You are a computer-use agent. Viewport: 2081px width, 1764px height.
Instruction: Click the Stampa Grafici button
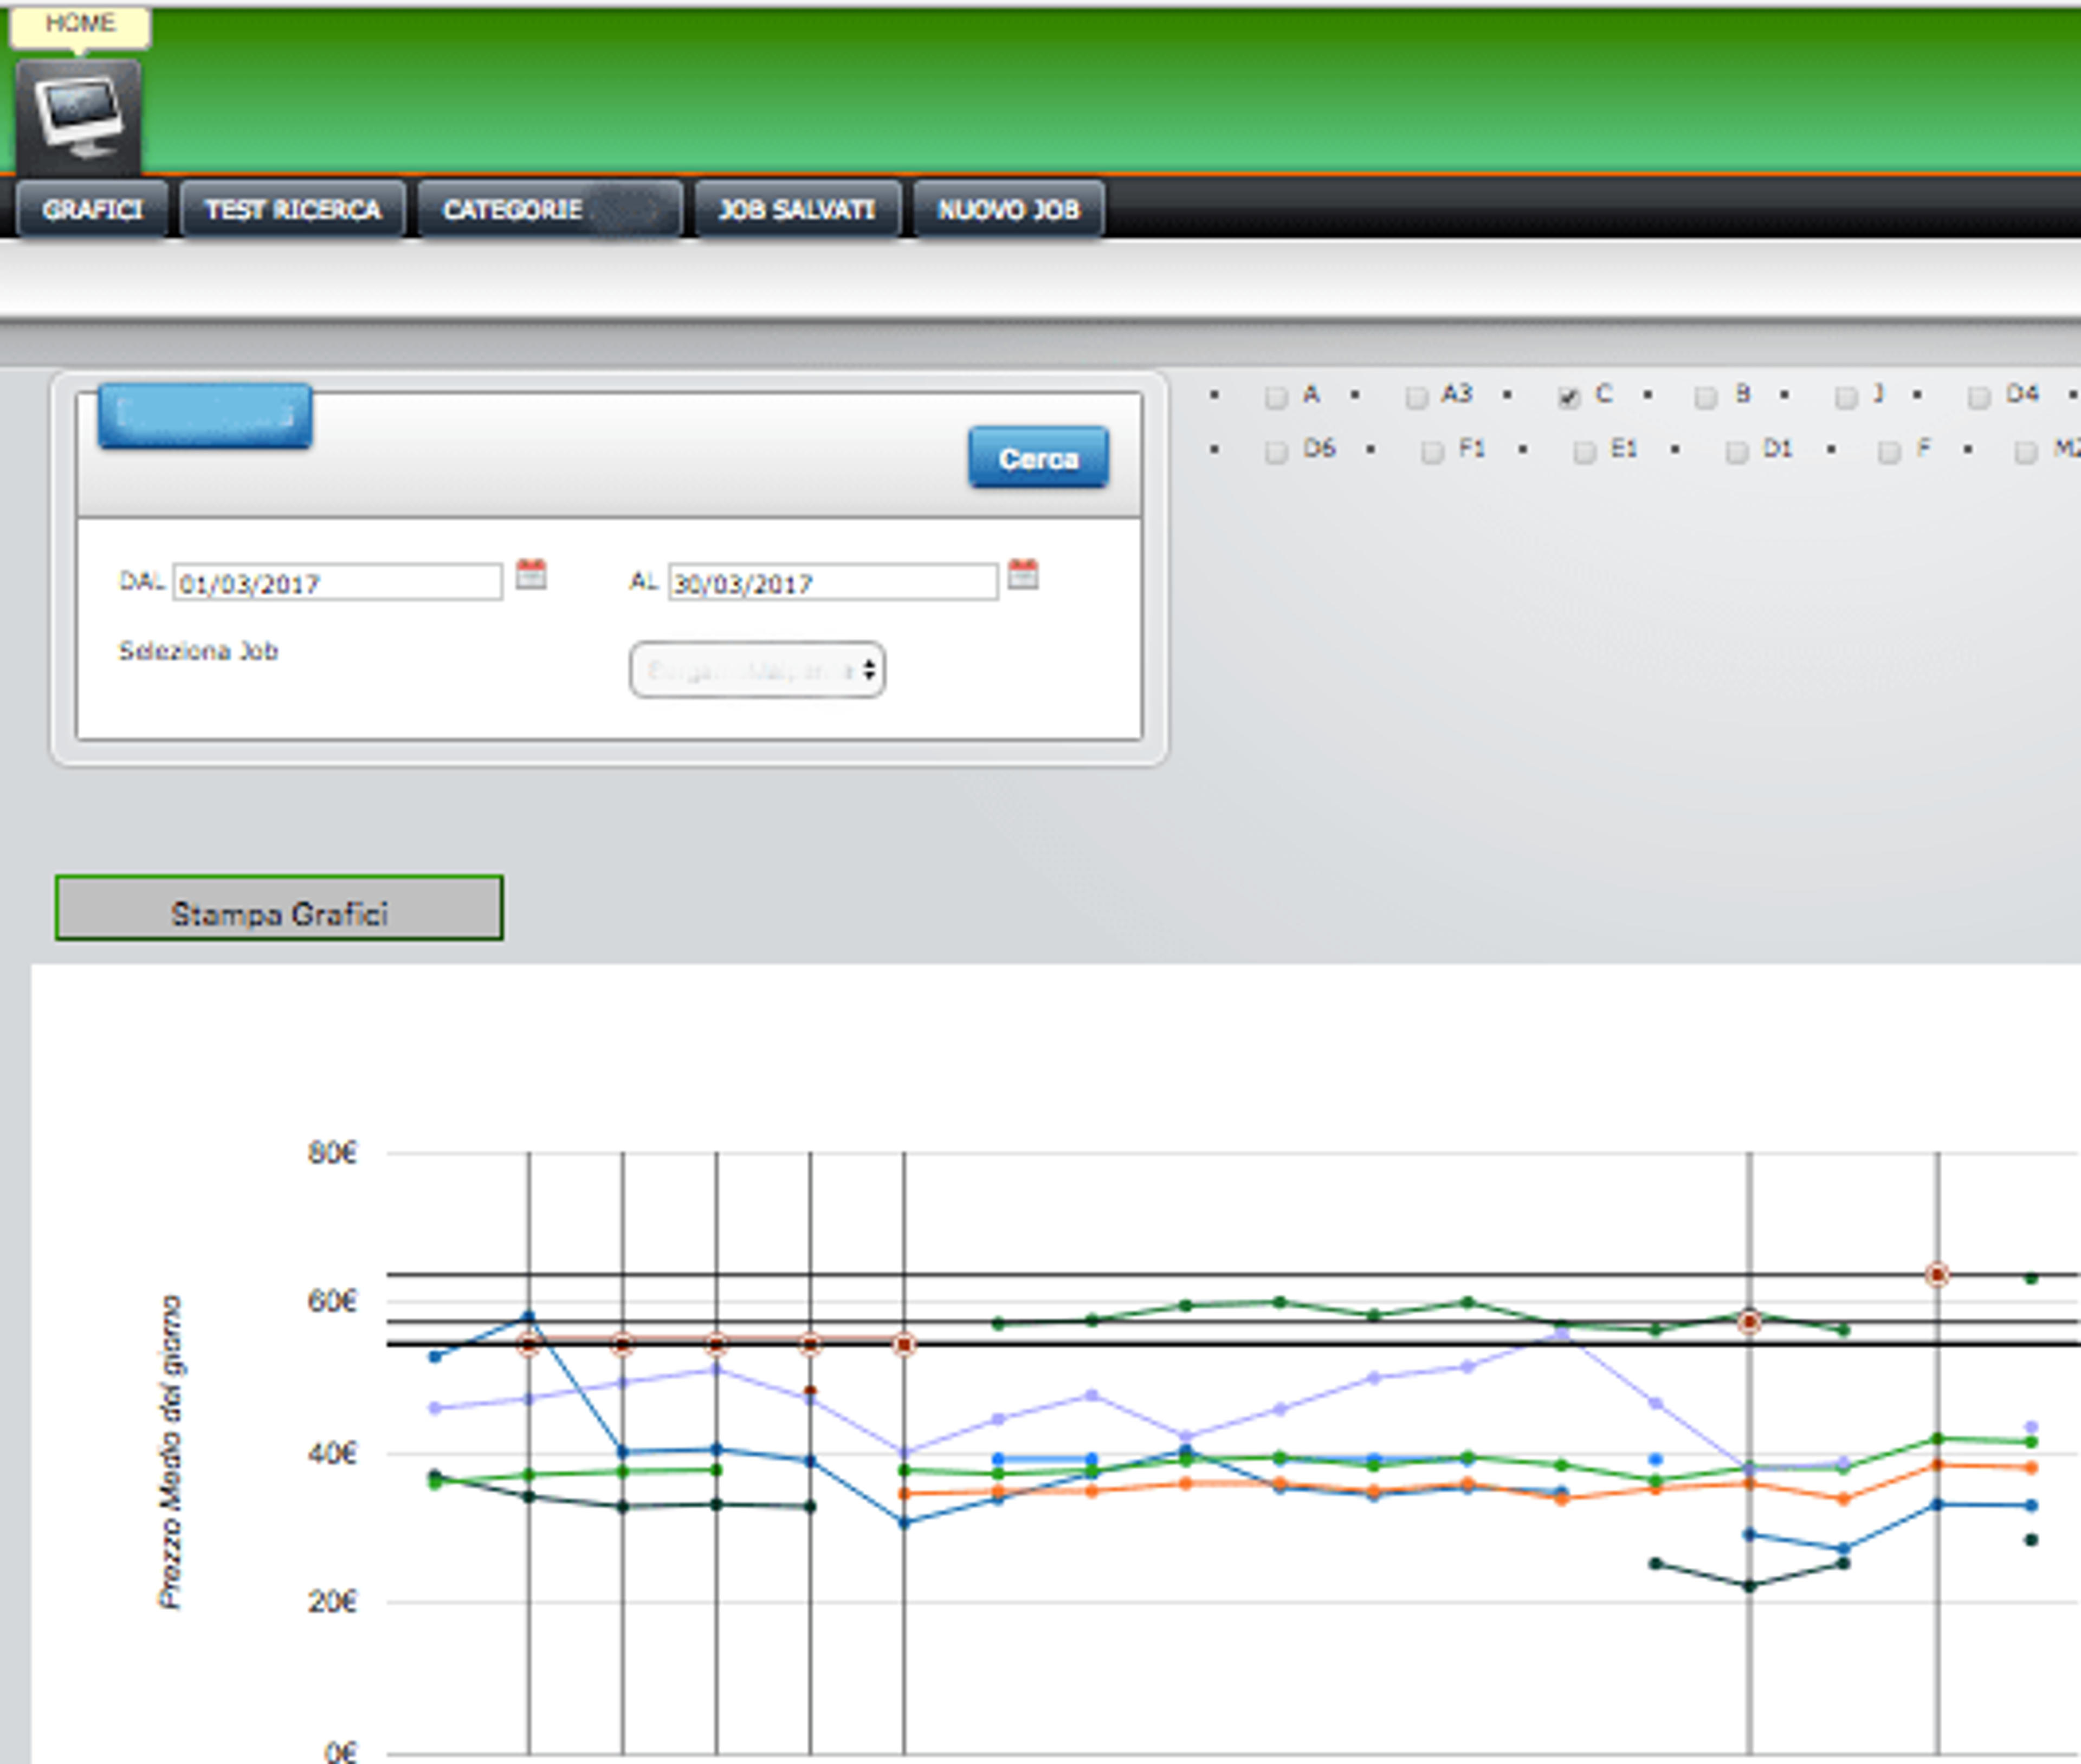(x=279, y=908)
